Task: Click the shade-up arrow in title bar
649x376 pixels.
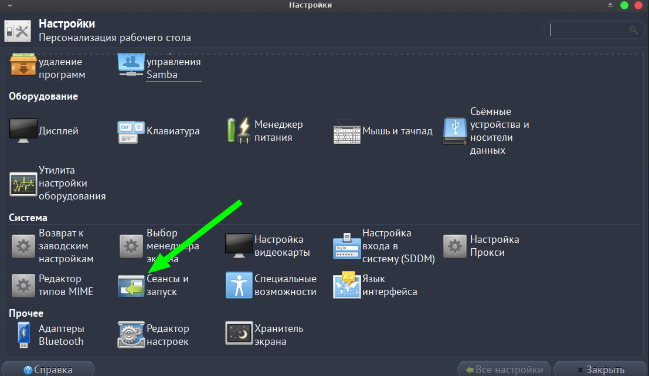Action: pyautogui.click(x=610, y=5)
